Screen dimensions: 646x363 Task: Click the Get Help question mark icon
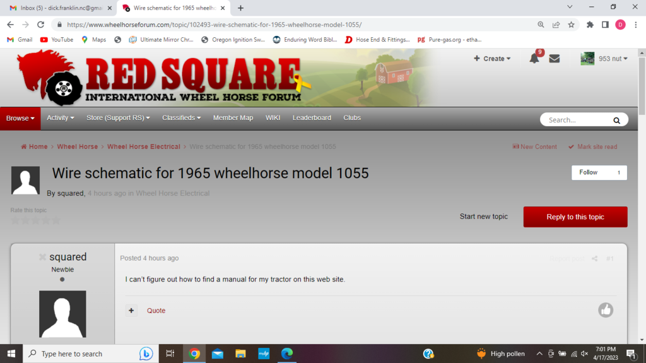pos(428,354)
